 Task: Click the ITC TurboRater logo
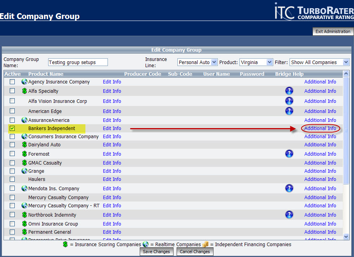click(x=314, y=11)
